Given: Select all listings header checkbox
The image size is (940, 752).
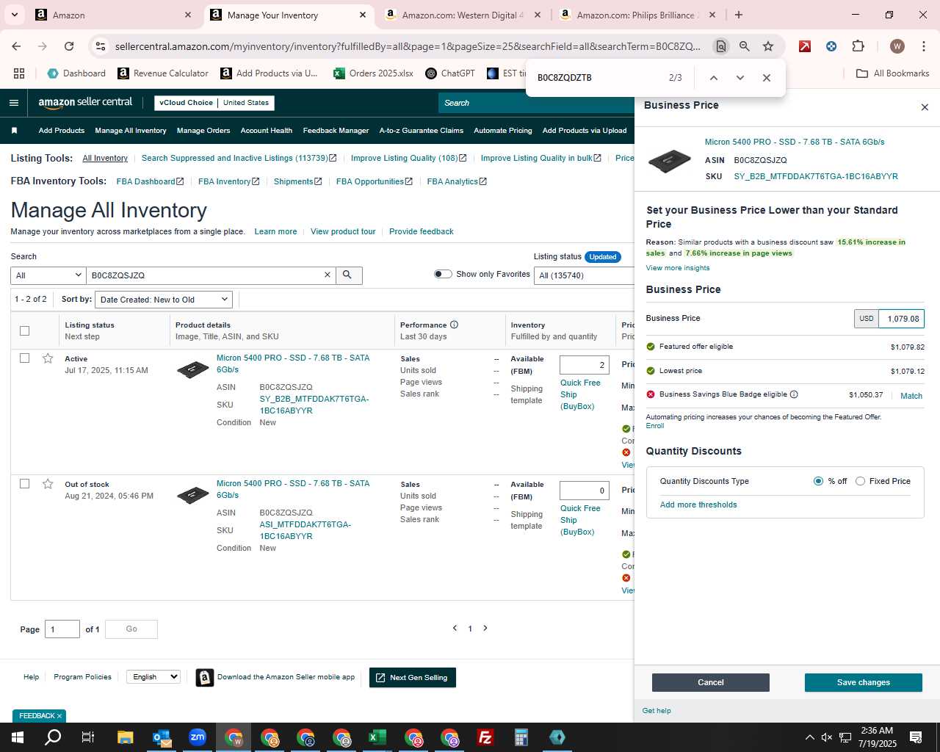Looking at the screenshot, I should click(x=24, y=330).
